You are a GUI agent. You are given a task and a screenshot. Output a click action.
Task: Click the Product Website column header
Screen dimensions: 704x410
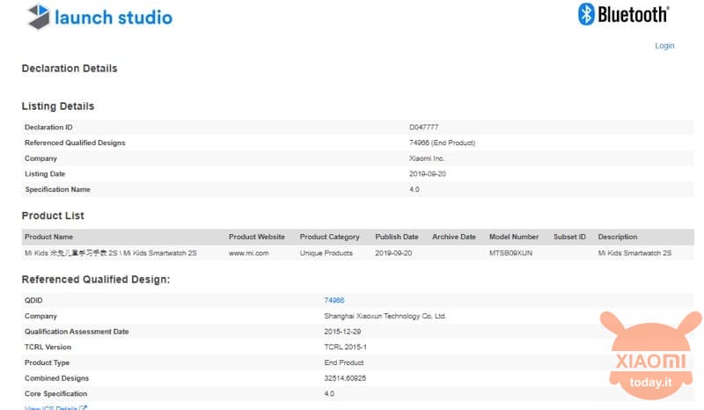257,237
